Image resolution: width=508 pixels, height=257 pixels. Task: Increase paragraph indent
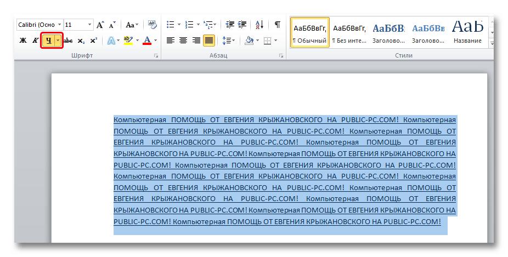click(242, 25)
